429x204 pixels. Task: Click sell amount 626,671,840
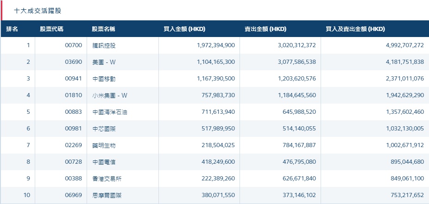[x=299, y=179]
